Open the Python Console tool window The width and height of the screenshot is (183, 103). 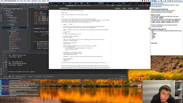(21, 77)
